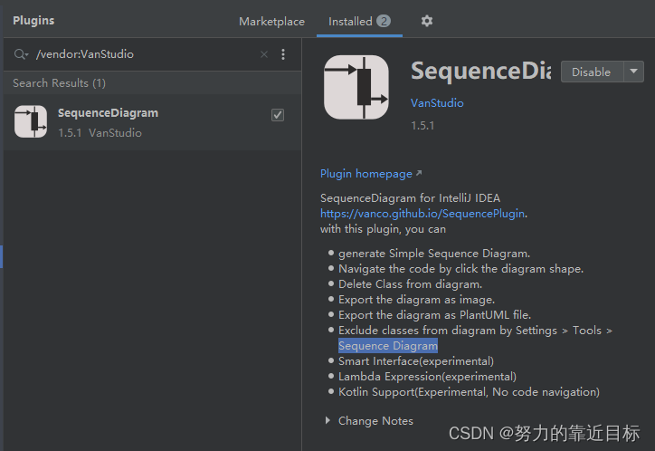Click 'generate Simple Sequence Diagram.' bullet

pyautogui.click(x=434, y=254)
